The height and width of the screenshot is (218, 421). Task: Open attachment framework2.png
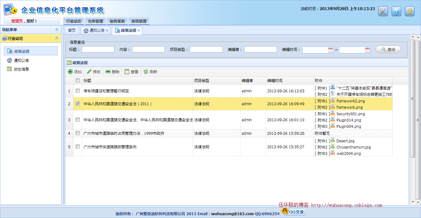tap(351, 101)
